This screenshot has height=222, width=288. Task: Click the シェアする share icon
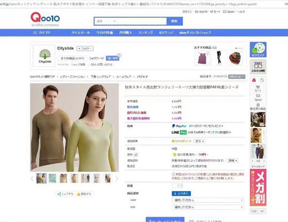65,194
